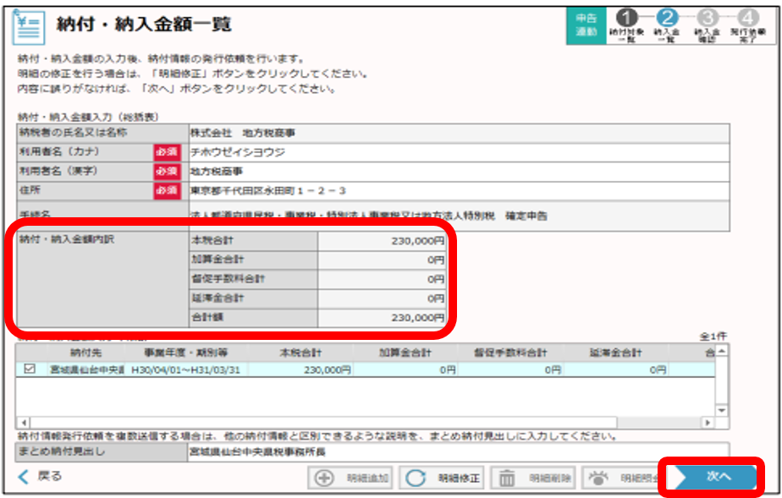Click the icon on the 明細照会 button
Screen dimensions: 782x498
pyautogui.click(x=599, y=478)
